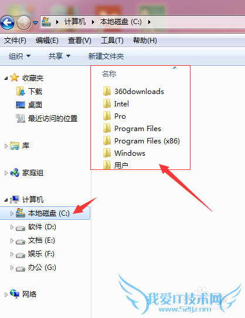The image size is (245, 318).
Task: Select the 360downloads folder icon
Action: pos(107,91)
